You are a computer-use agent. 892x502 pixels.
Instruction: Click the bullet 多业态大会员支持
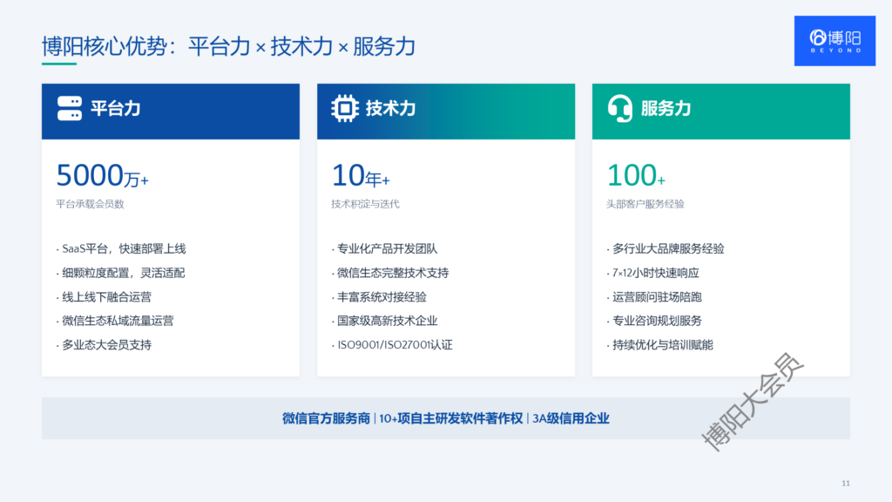[105, 344]
